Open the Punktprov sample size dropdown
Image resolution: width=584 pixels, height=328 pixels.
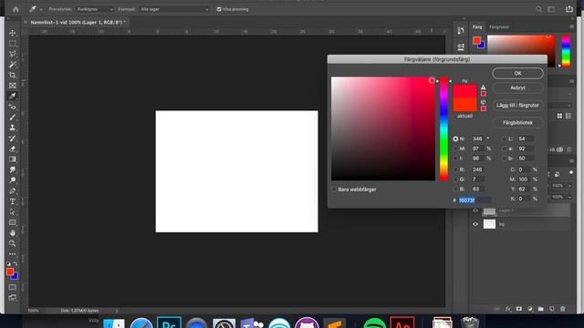point(95,9)
